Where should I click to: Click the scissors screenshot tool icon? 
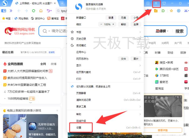[x=186, y=11]
